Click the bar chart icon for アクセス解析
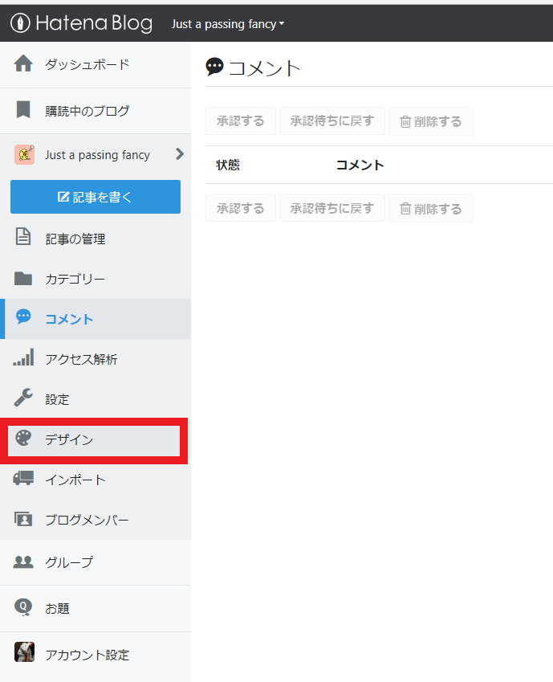 pyautogui.click(x=23, y=357)
